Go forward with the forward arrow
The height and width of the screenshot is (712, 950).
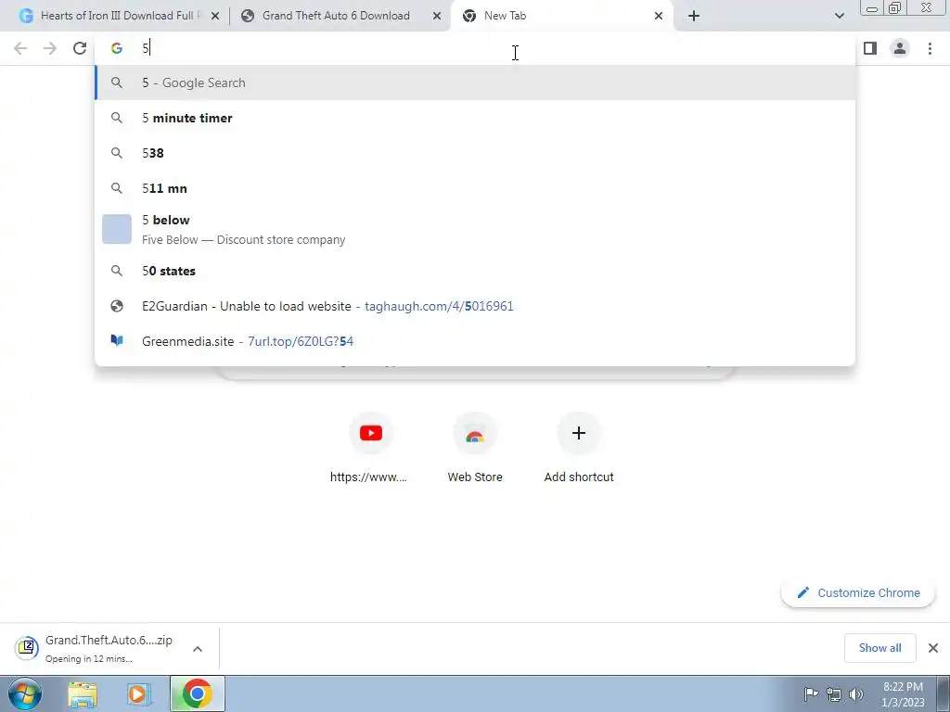[50, 48]
